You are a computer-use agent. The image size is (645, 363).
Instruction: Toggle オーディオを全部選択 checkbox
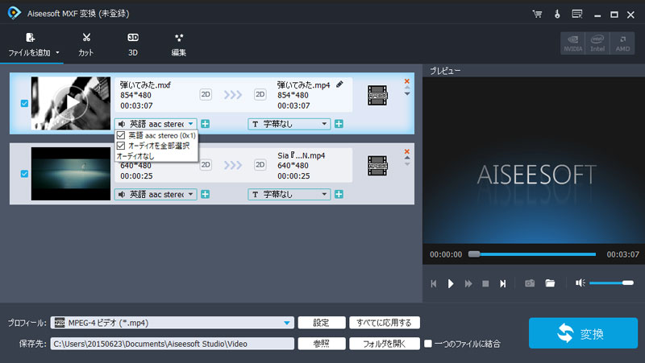pos(120,146)
